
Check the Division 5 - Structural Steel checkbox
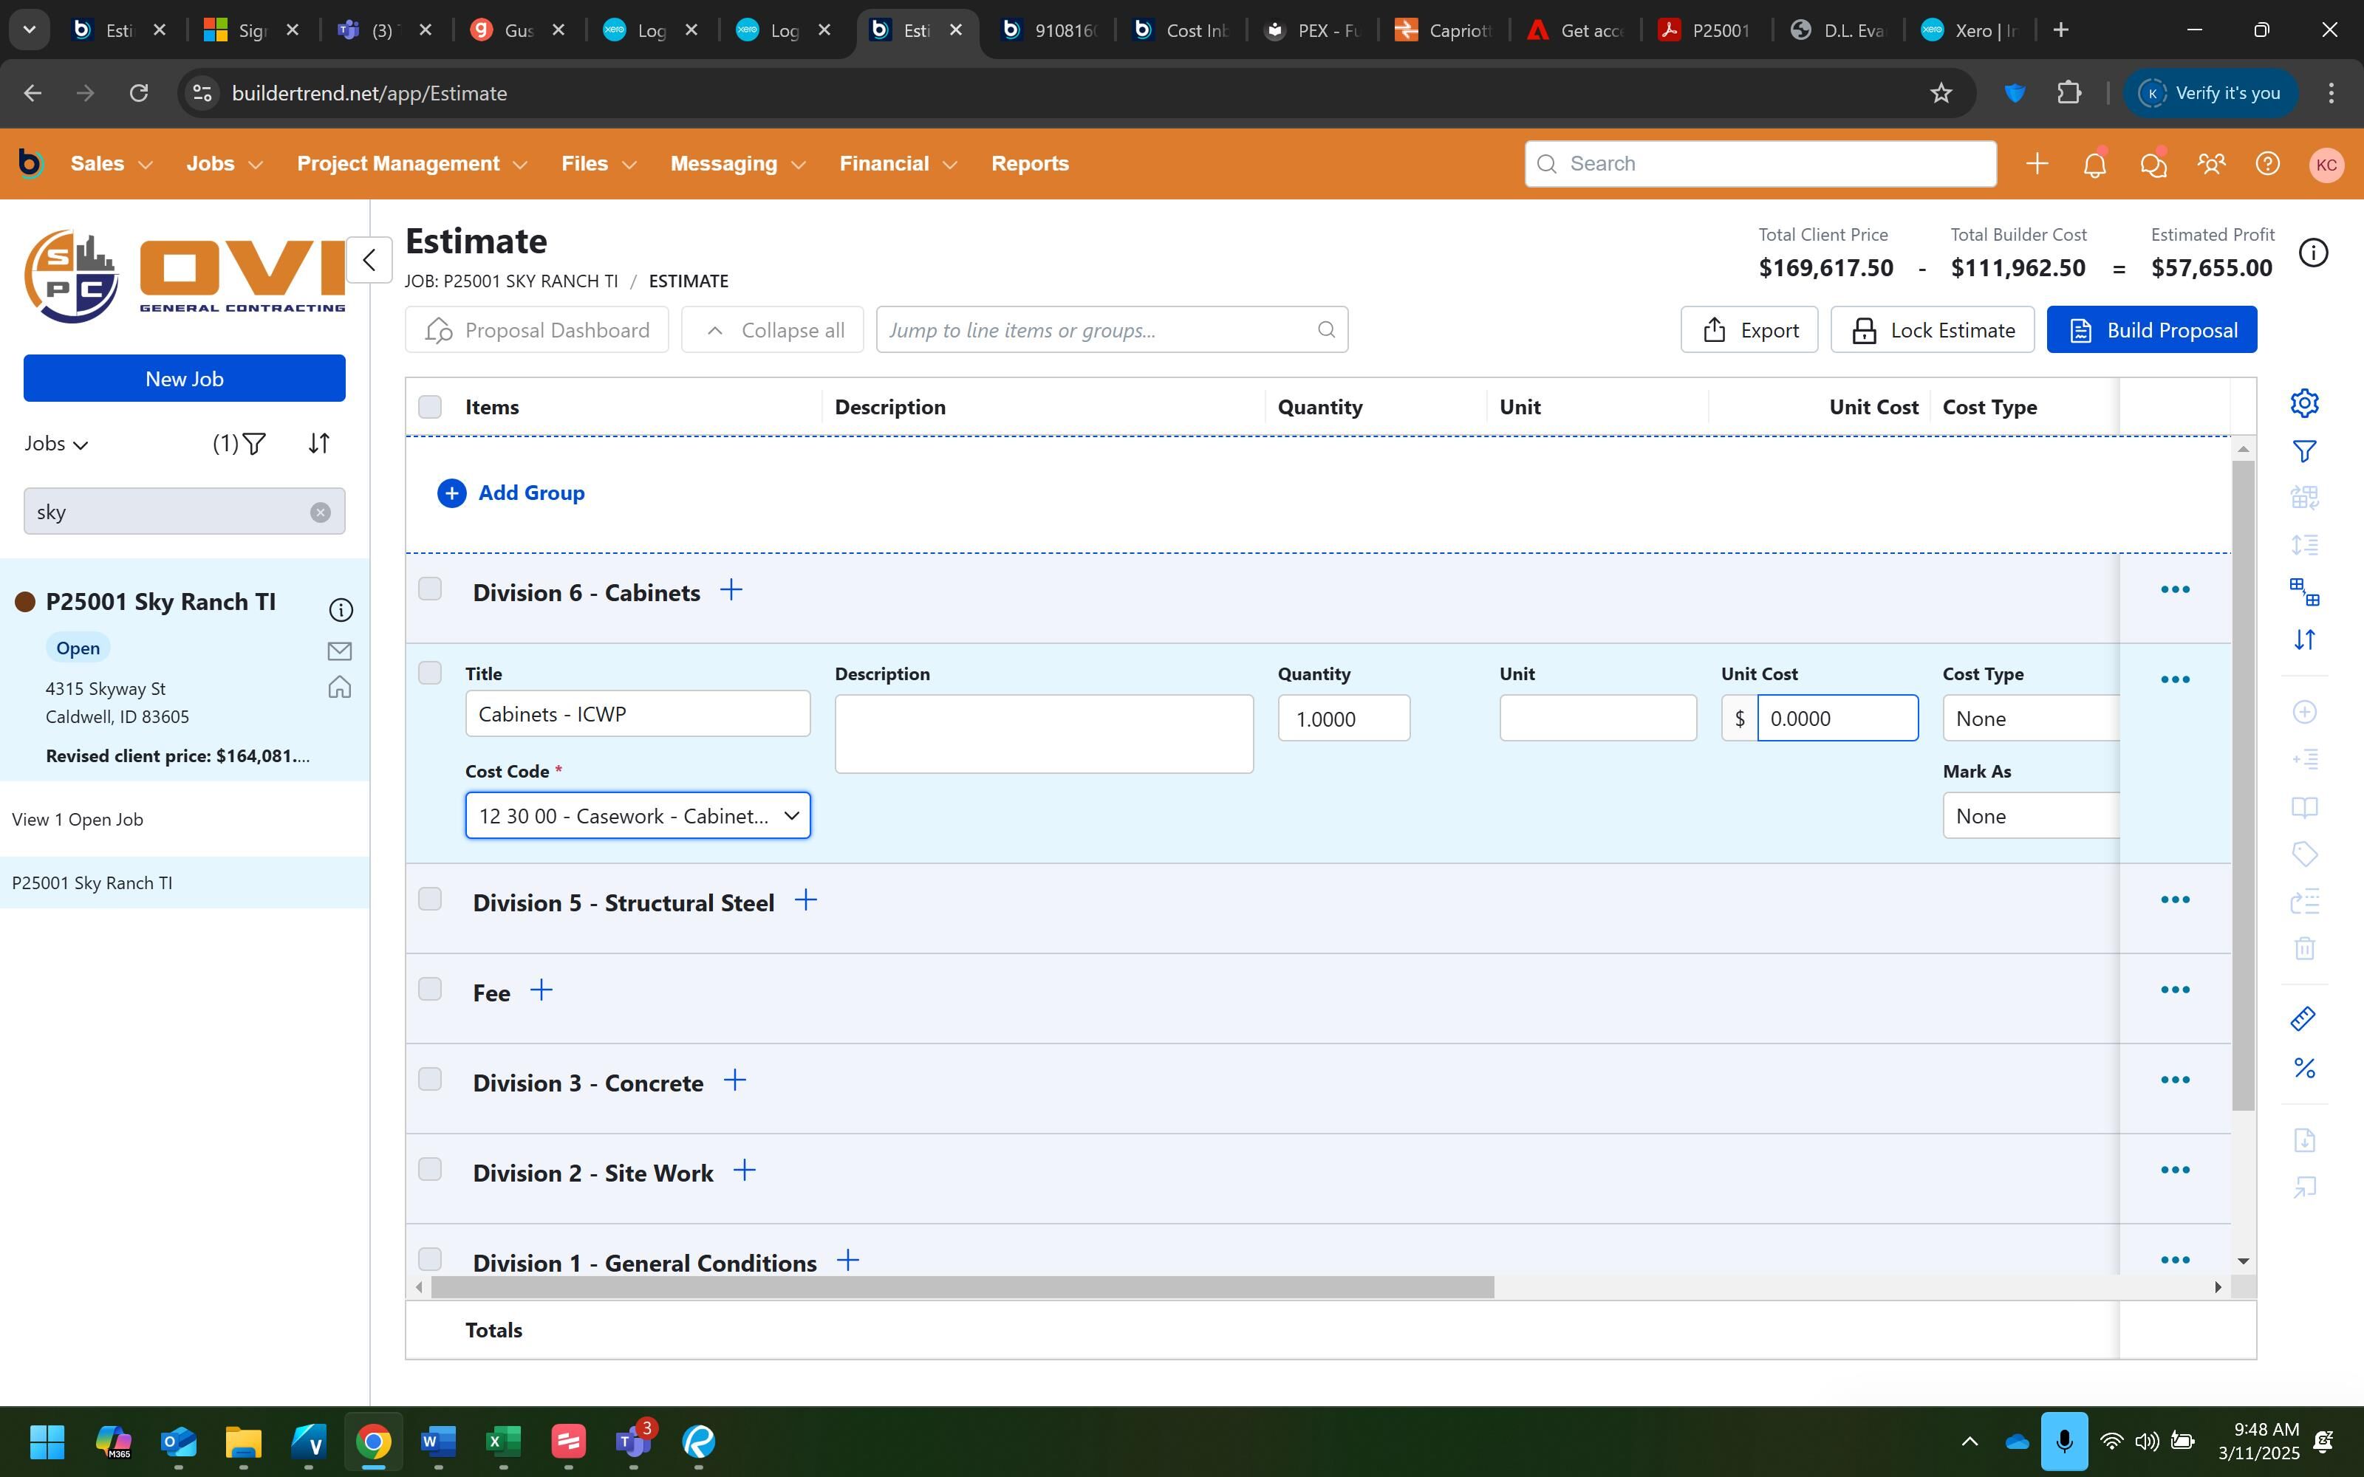point(430,899)
